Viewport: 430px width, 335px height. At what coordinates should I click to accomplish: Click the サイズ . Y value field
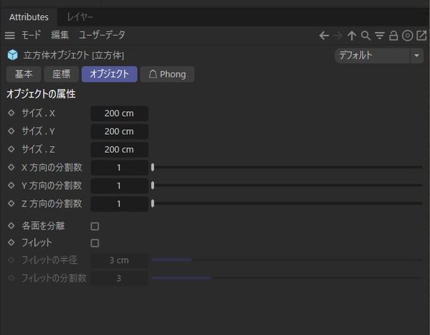click(119, 131)
